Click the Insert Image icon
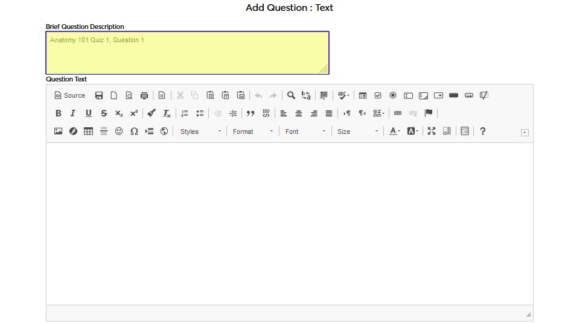This screenshot has height=324, width=565. tap(58, 132)
